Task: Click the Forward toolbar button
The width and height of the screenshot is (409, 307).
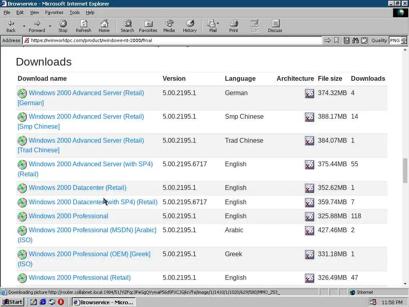Action: click(37, 26)
